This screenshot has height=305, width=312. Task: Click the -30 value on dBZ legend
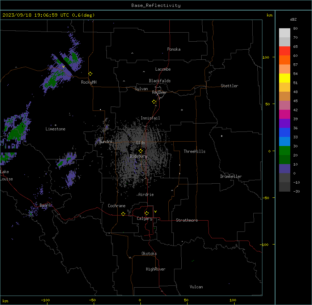click(x=296, y=191)
